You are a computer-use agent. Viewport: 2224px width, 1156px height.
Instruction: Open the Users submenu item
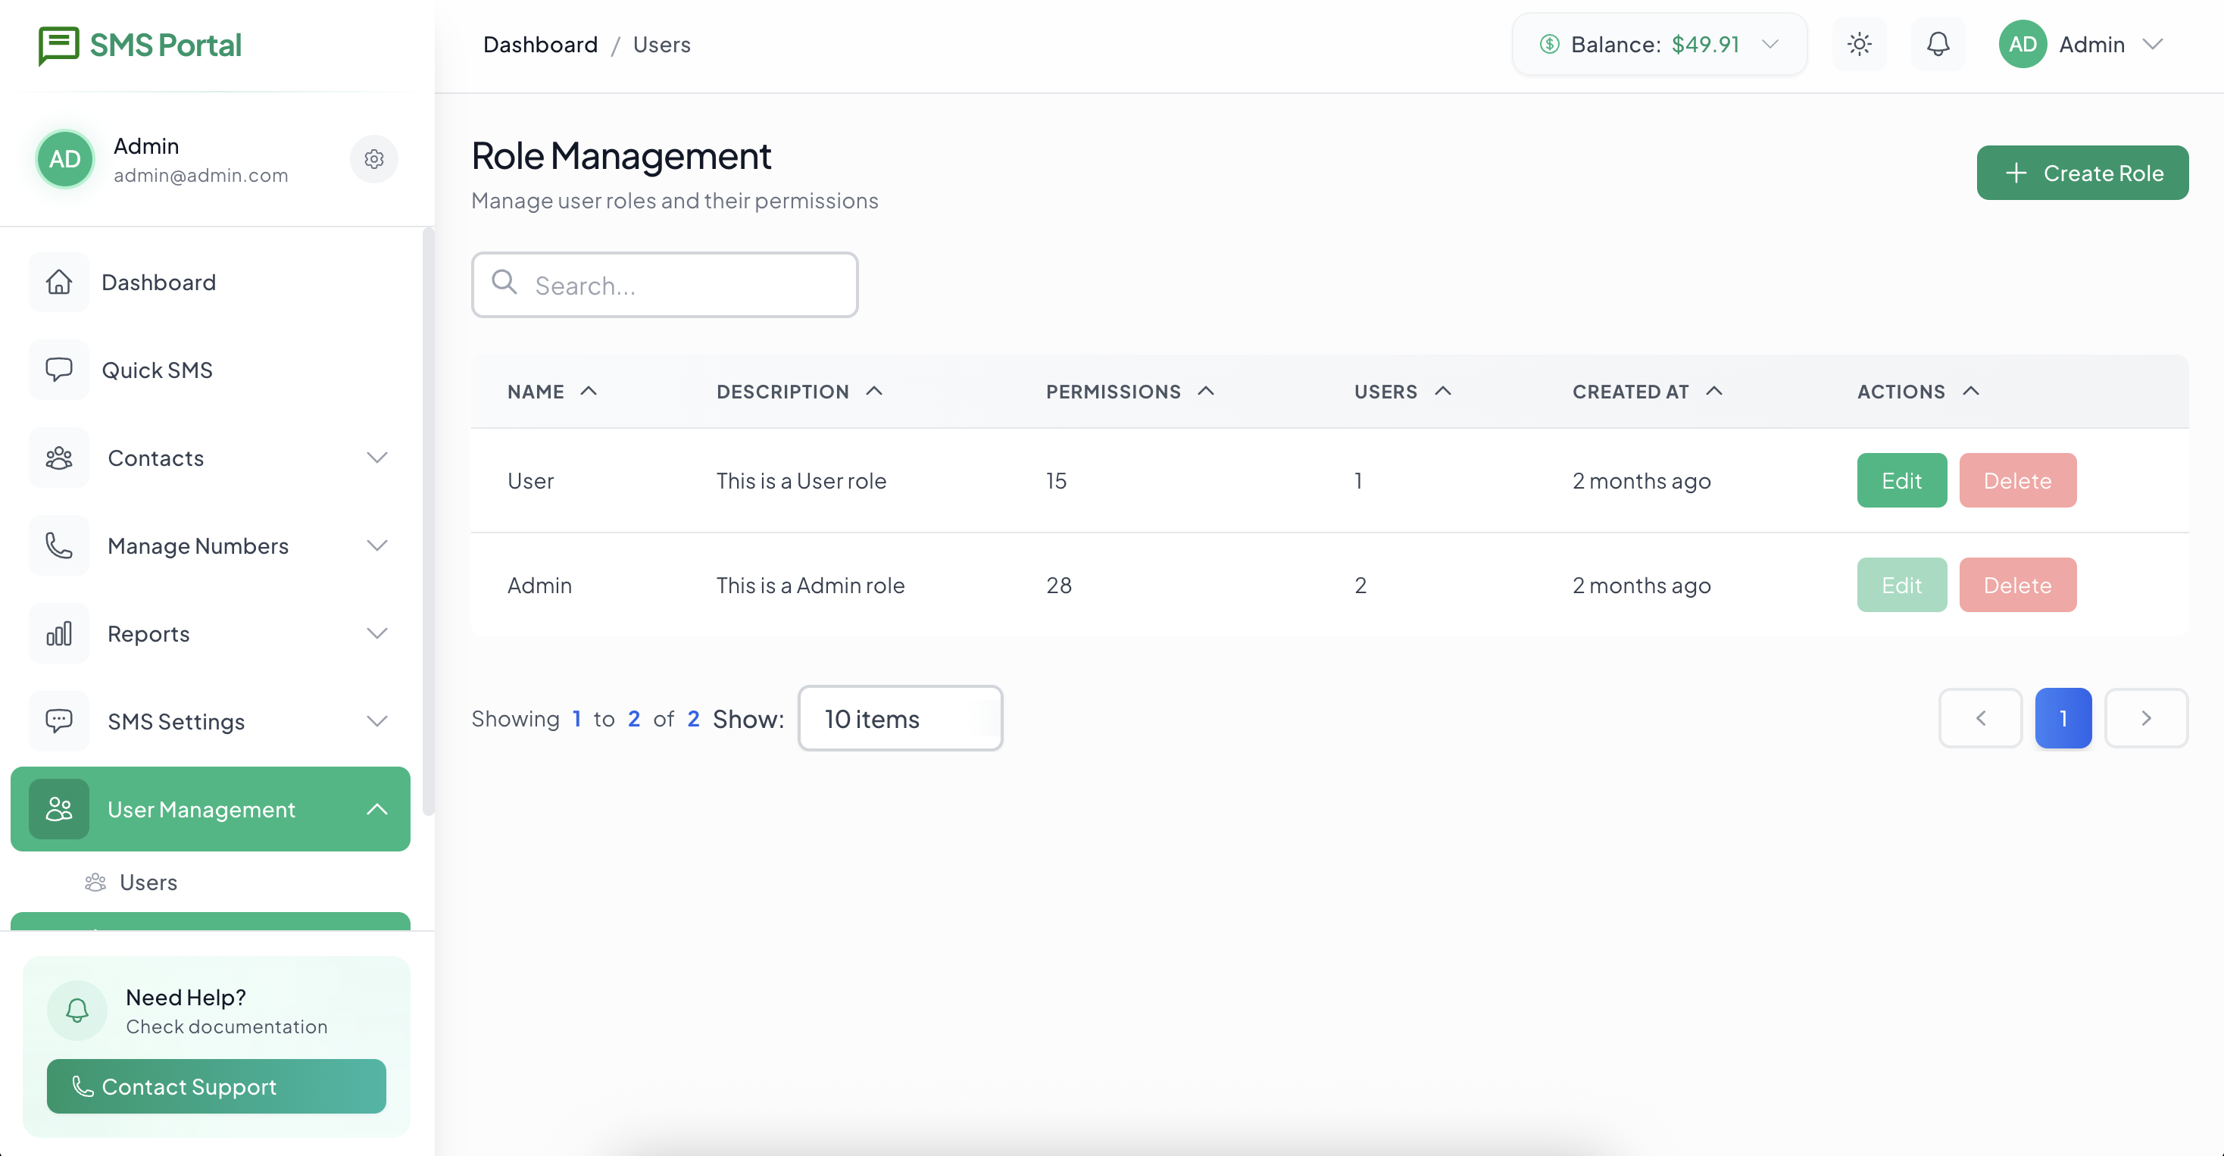coord(148,883)
